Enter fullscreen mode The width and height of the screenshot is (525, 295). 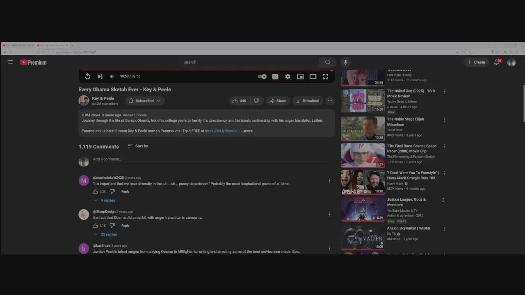point(325,77)
